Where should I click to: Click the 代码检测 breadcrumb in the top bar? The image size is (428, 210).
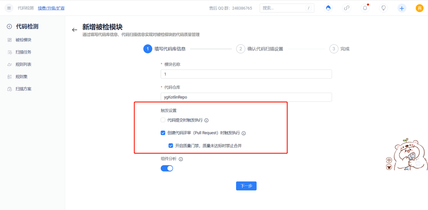pyautogui.click(x=26, y=8)
